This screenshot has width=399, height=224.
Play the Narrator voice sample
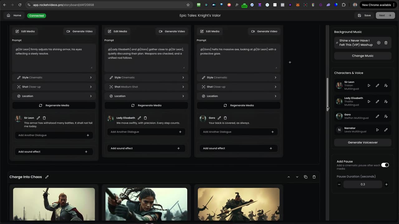click(x=377, y=130)
